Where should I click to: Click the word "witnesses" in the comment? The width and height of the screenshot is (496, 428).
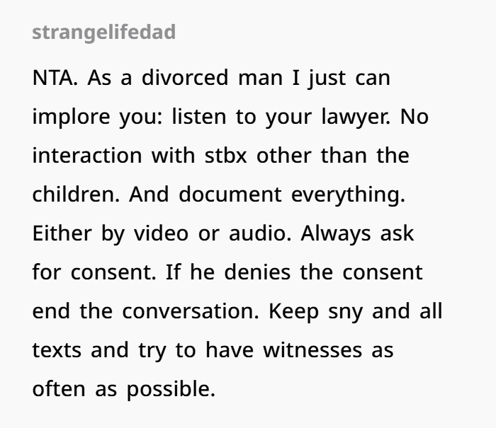coord(312,350)
